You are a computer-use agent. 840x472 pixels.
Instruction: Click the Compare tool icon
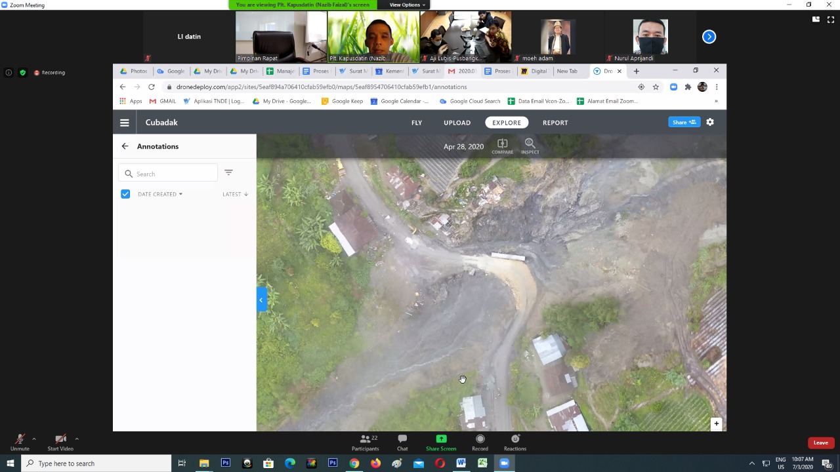point(502,146)
